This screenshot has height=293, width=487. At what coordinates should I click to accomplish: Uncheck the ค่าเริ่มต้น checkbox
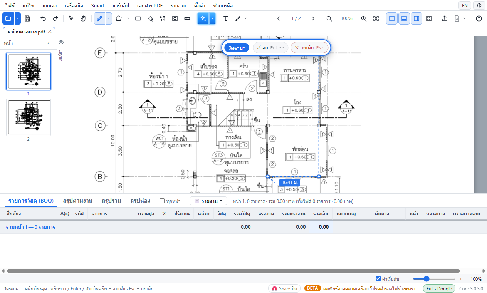click(x=378, y=279)
